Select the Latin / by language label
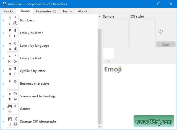The width and height of the screenshot is (177, 130). (34, 46)
